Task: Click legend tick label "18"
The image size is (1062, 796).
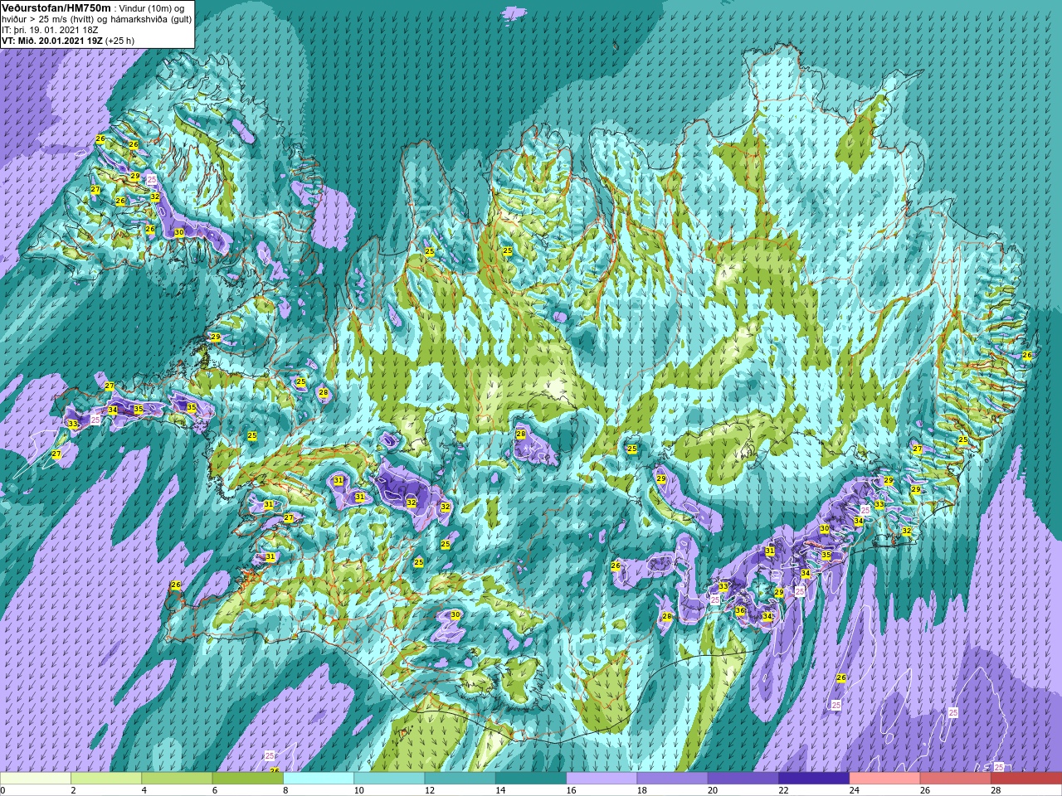Action: click(x=642, y=790)
